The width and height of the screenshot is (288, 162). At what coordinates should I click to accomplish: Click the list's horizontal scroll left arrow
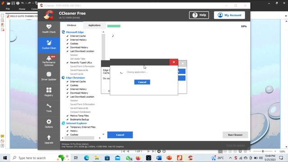[63, 138]
